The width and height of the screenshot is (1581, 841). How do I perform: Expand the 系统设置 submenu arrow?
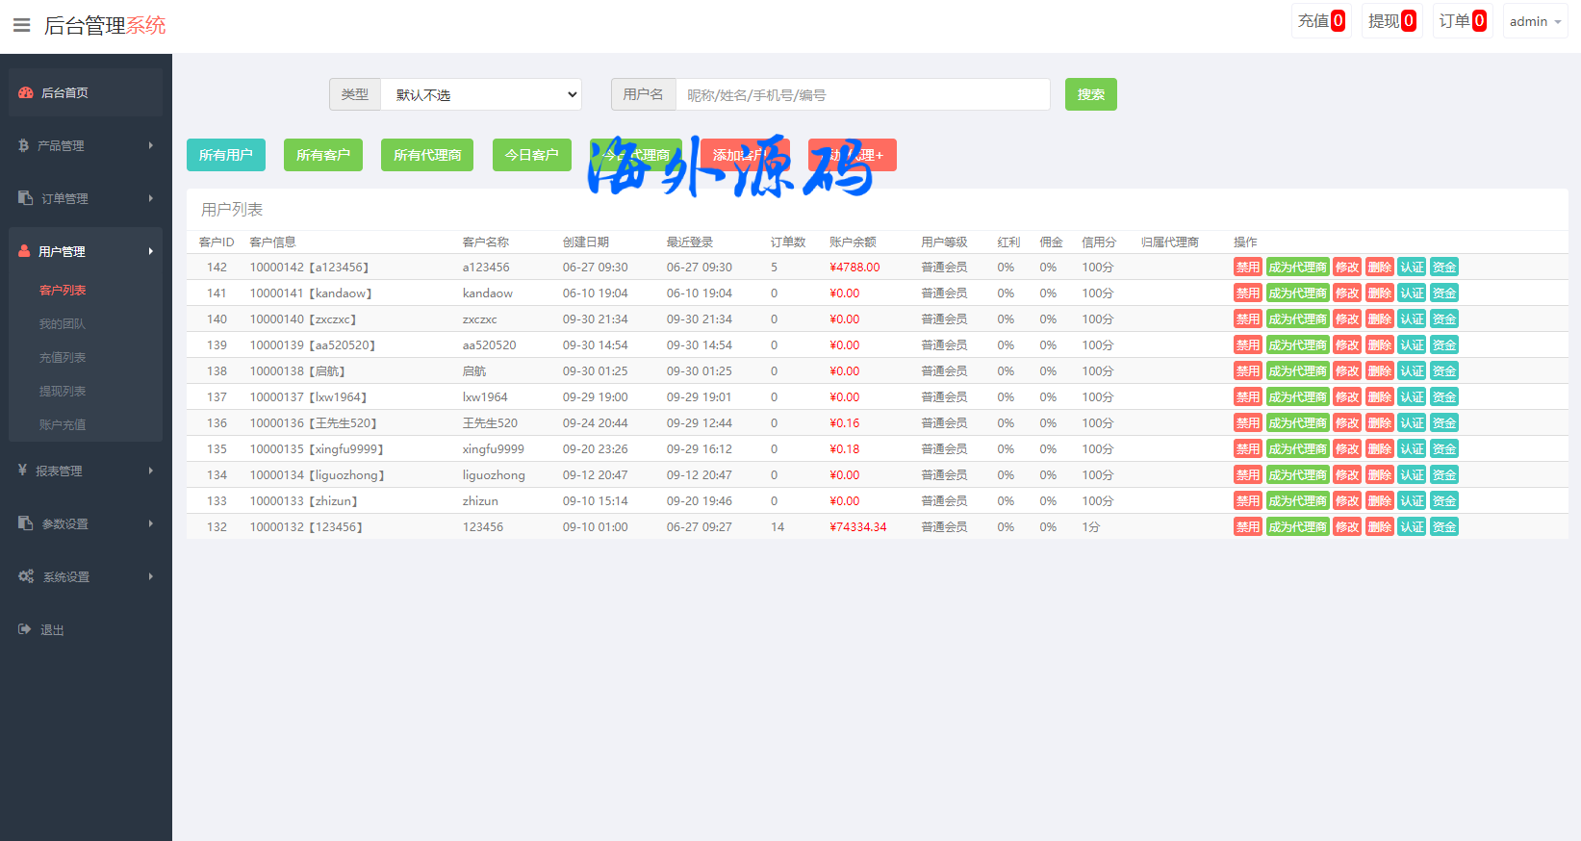tap(151, 576)
